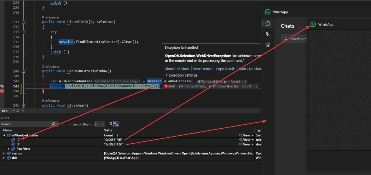371x175 pixels.
Task: Open the WhatsApp Calls phone icon
Action: pyautogui.click(x=268, y=34)
